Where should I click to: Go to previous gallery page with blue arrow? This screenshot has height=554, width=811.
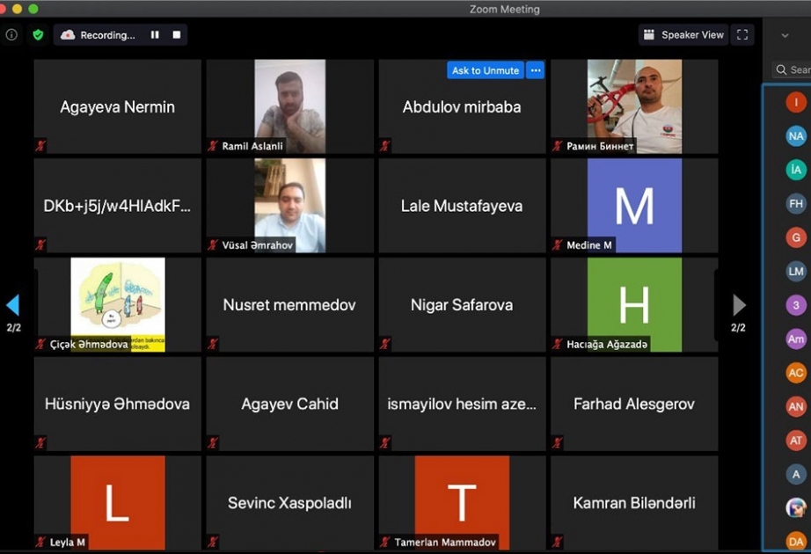(x=13, y=305)
